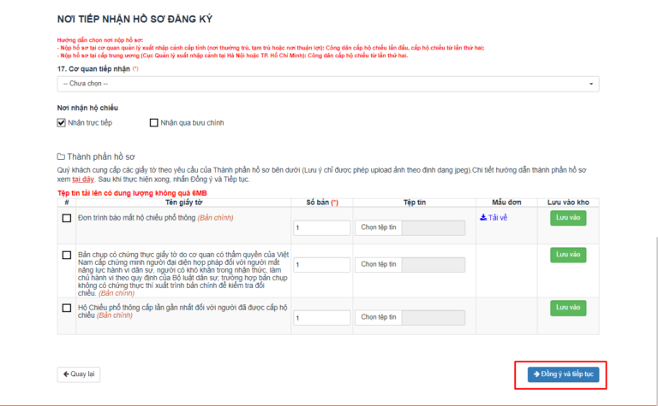The width and height of the screenshot is (658, 406).
Task: Tick checkbox for Bản chụp có chứng thực row
Action: pyautogui.click(x=67, y=255)
